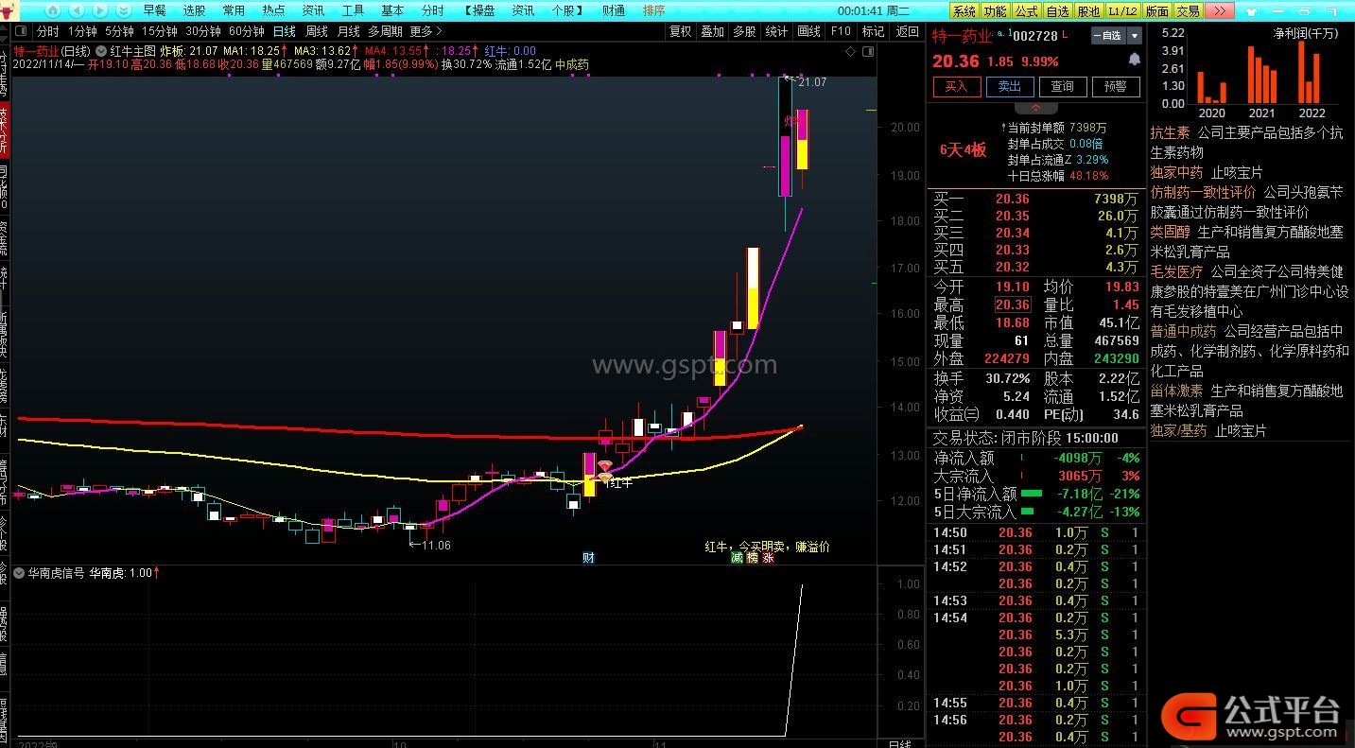Open the 红牛主图 indicator dropdown

pos(101,51)
